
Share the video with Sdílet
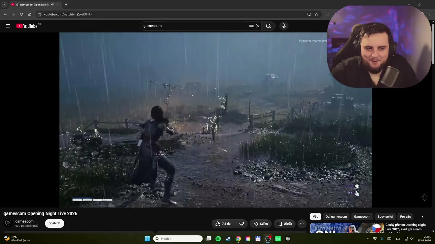[261, 224]
